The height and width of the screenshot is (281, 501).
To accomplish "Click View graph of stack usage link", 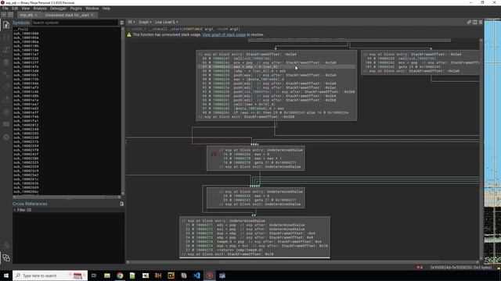I will (x=224, y=34).
